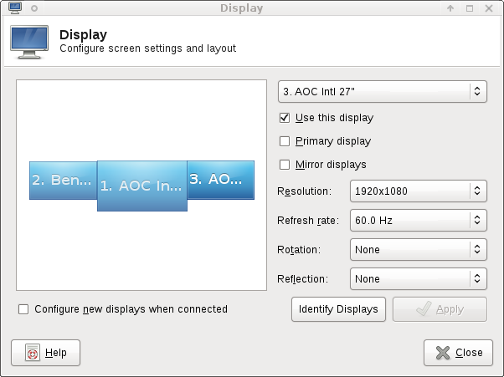Enable the Primary display option
Image resolution: width=504 pixels, height=377 pixels.
point(285,141)
